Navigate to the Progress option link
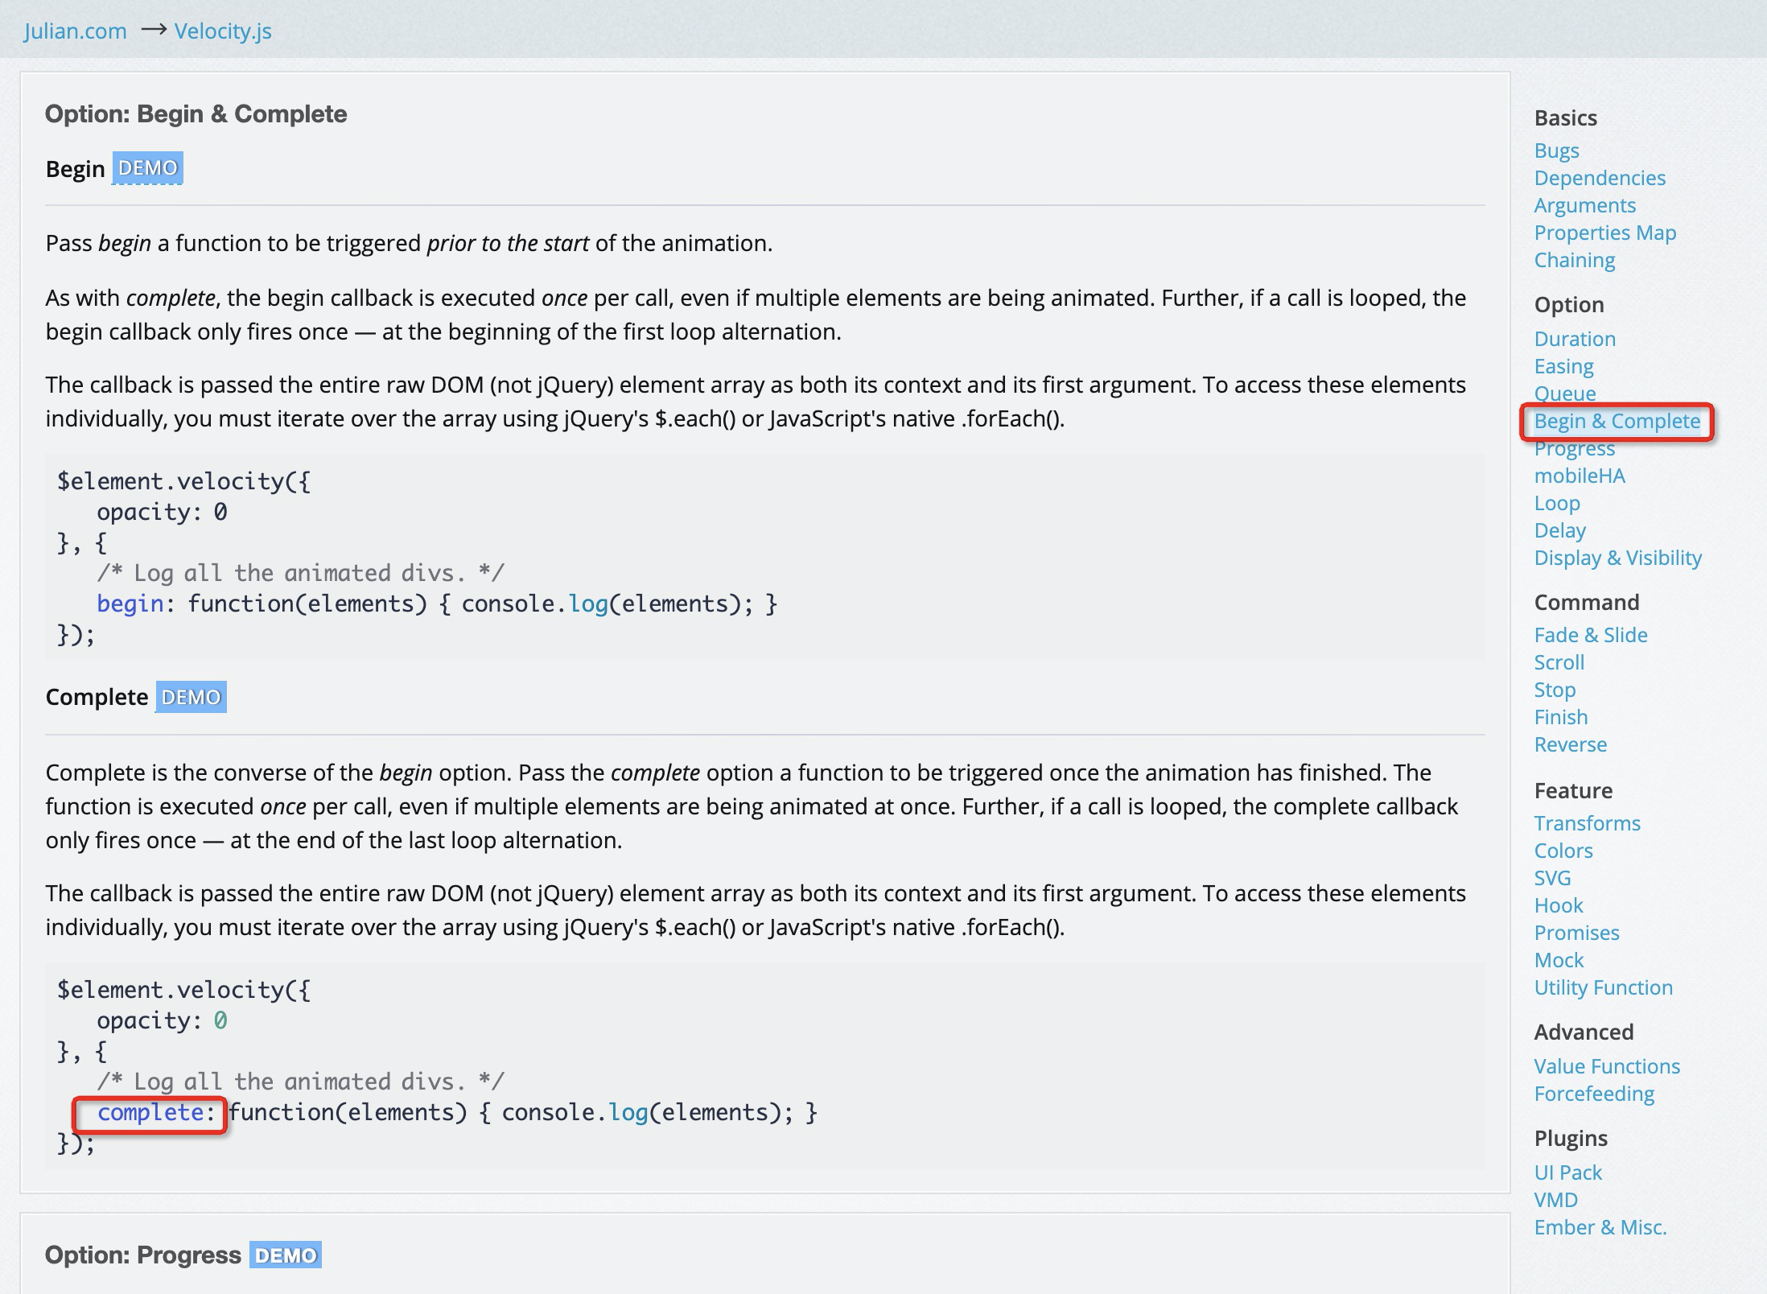 (x=1574, y=450)
